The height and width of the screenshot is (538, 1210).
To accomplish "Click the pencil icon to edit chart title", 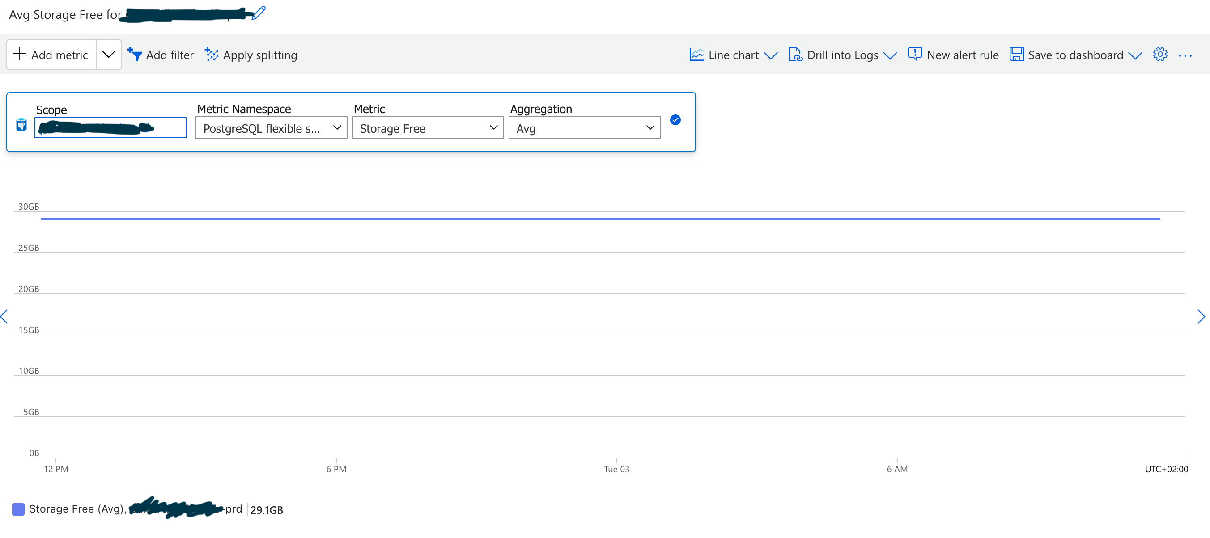I will [x=259, y=13].
